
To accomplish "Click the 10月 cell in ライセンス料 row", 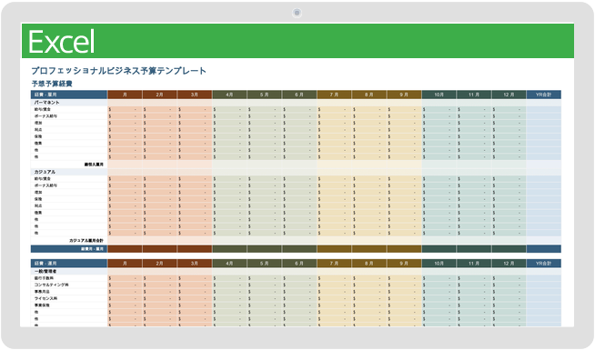I will pos(439,298).
